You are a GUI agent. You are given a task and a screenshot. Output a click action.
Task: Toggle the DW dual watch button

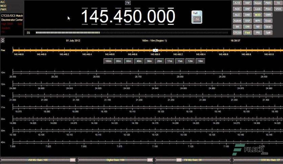click(x=247, y=27)
